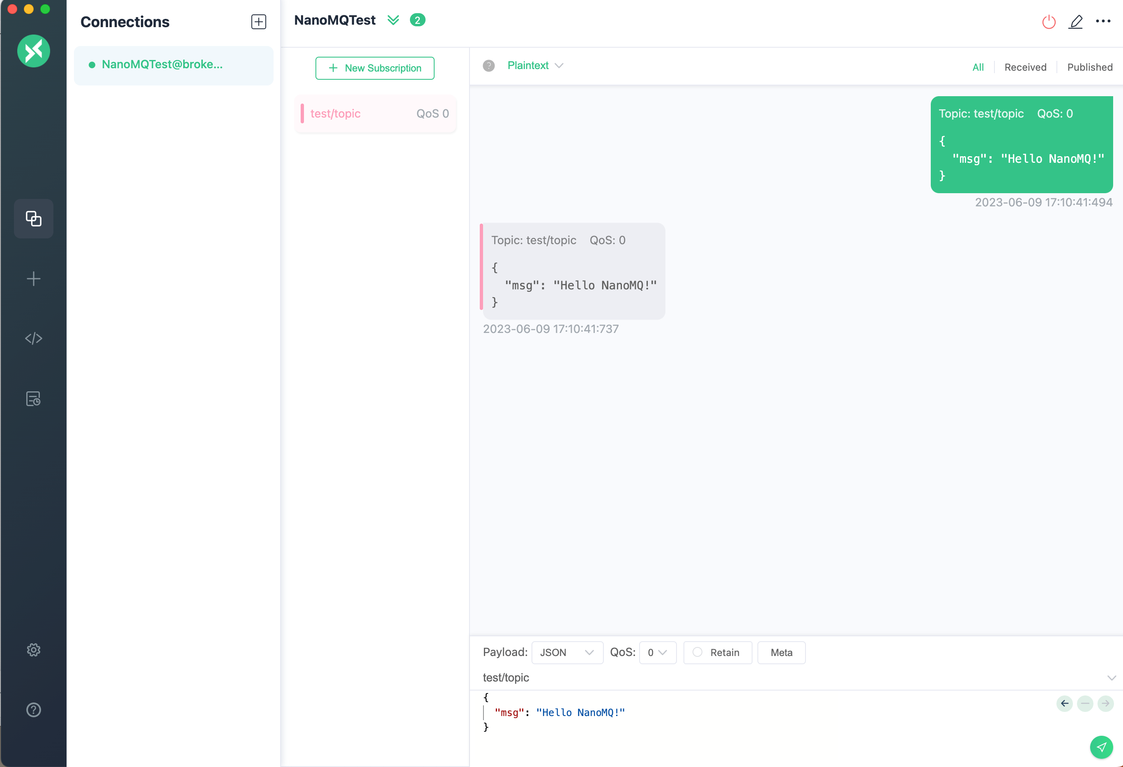1123x767 pixels.
Task: Open the QoS level dropdown
Action: [x=657, y=652]
